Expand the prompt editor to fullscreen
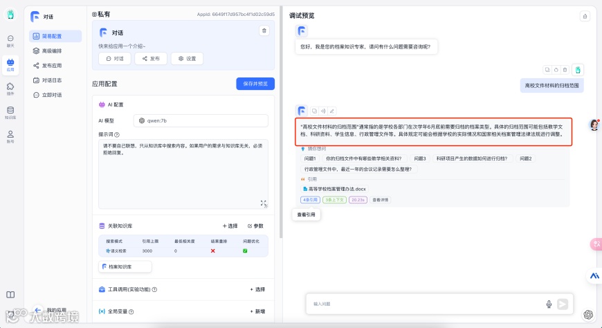 pyautogui.click(x=264, y=203)
